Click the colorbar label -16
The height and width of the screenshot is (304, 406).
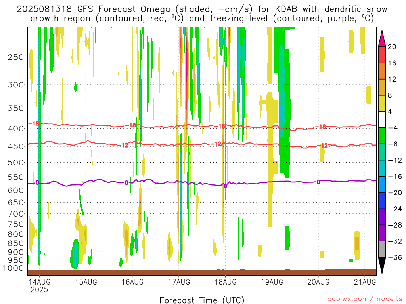(395, 177)
